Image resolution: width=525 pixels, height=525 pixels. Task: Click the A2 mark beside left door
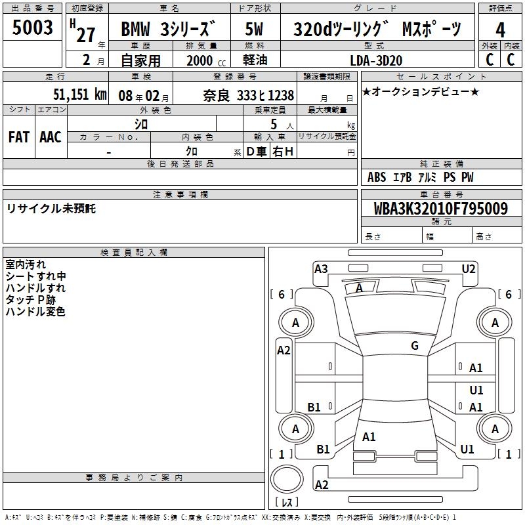[283, 350]
